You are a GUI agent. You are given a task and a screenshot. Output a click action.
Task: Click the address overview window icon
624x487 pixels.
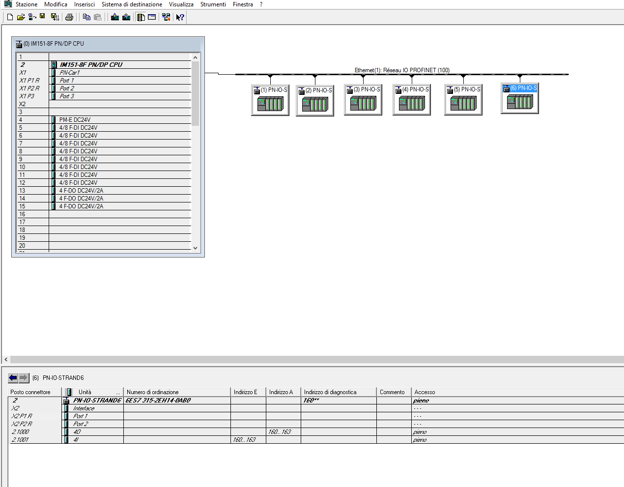152,17
